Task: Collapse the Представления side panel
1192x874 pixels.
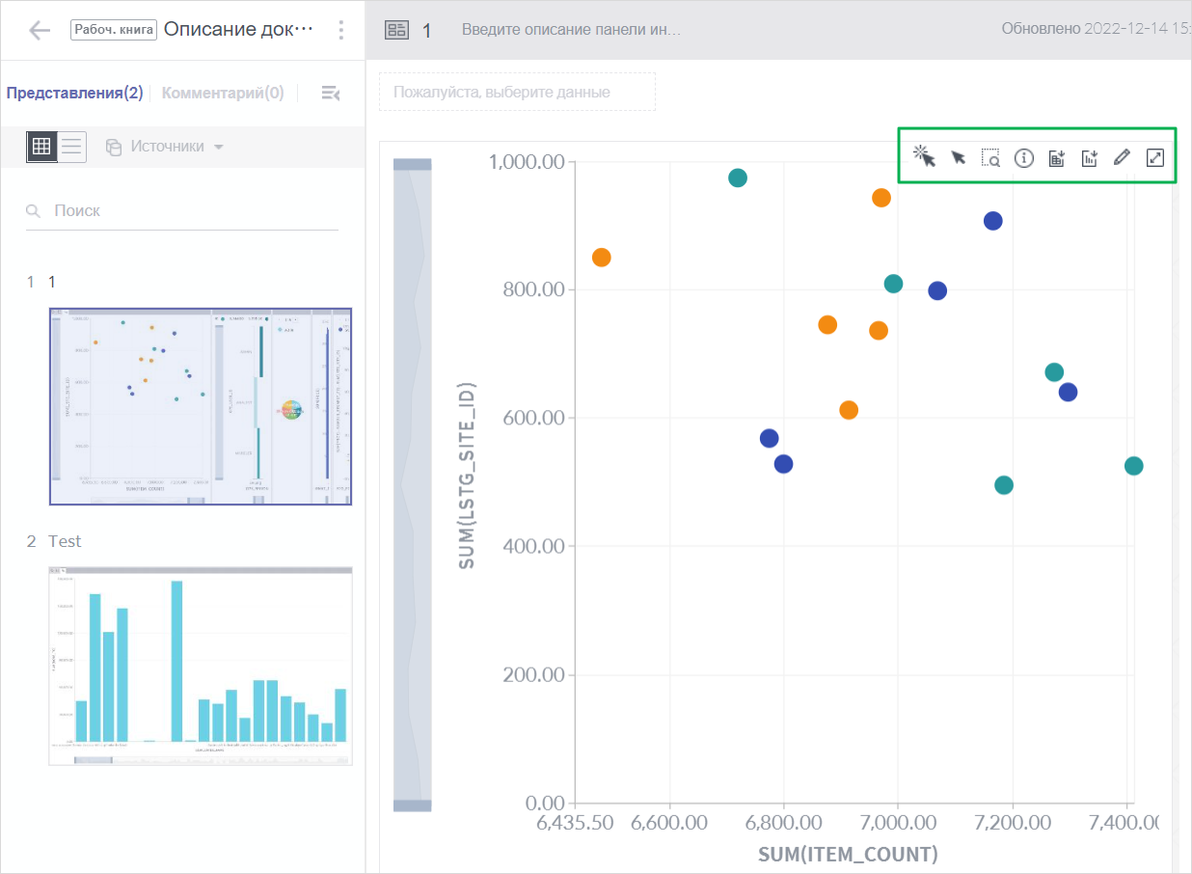Action: coord(331,93)
